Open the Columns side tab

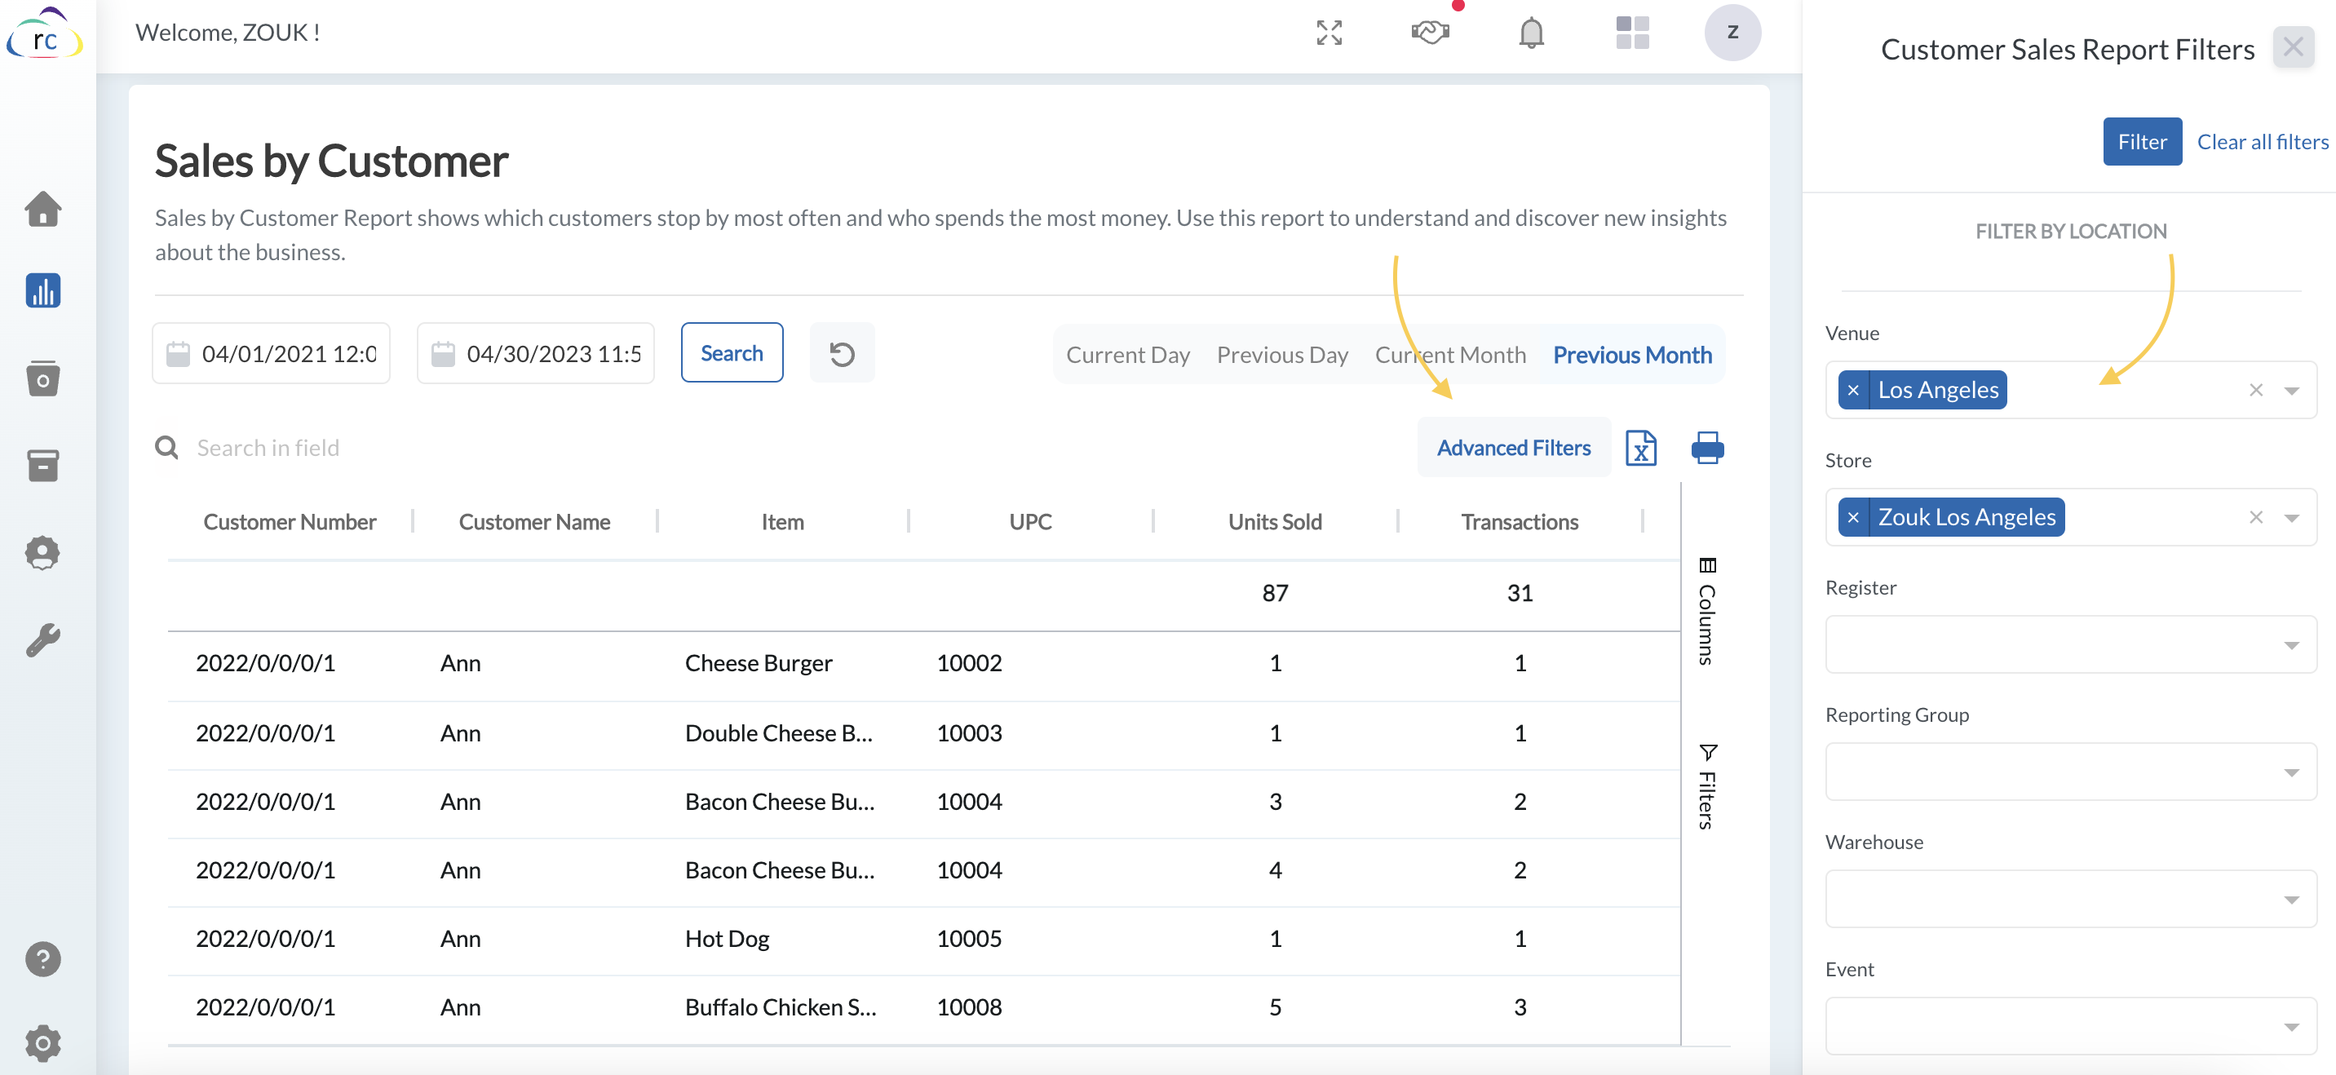coord(1706,613)
